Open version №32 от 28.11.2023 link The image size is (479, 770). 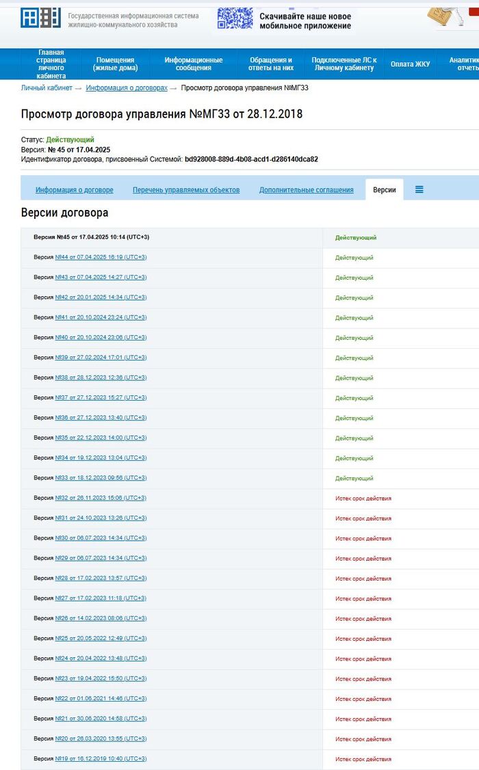pyautogui.click(x=100, y=498)
